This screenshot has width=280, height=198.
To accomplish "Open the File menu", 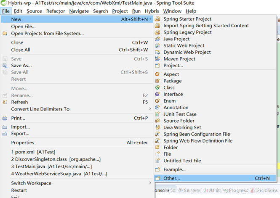I will [x=6, y=11].
